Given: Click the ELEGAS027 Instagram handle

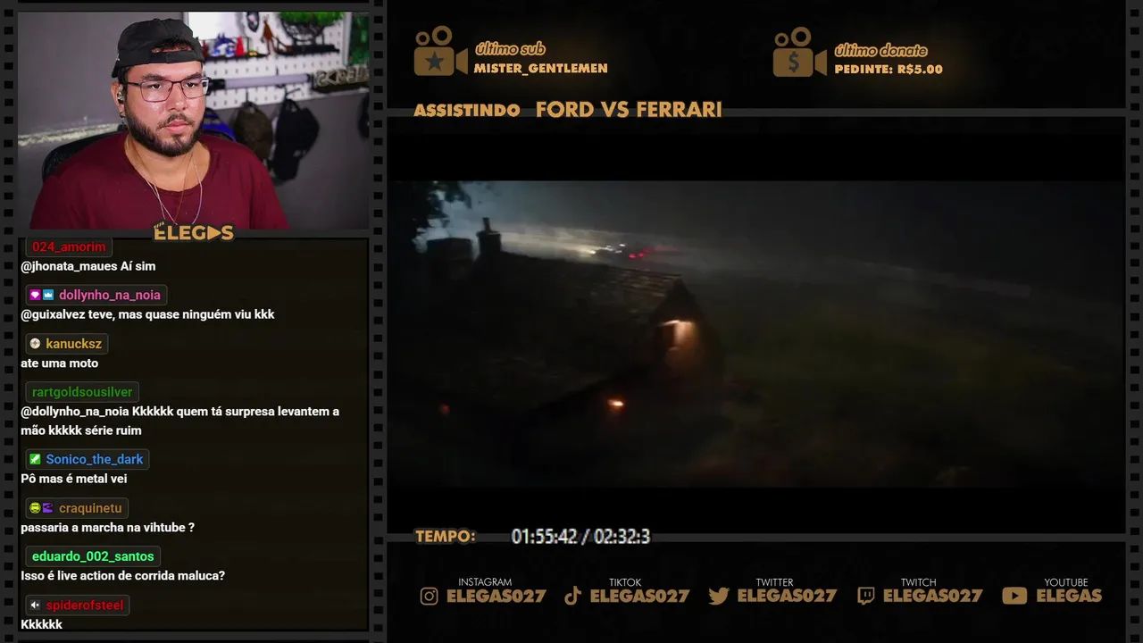Looking at the screenshot, I should coord(496,597).
